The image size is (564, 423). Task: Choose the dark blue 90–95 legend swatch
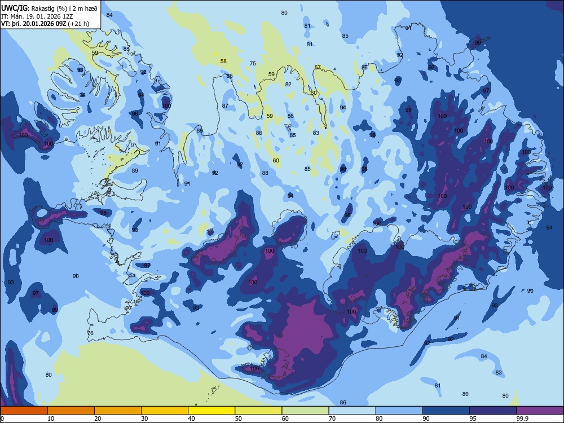point(446,411)
